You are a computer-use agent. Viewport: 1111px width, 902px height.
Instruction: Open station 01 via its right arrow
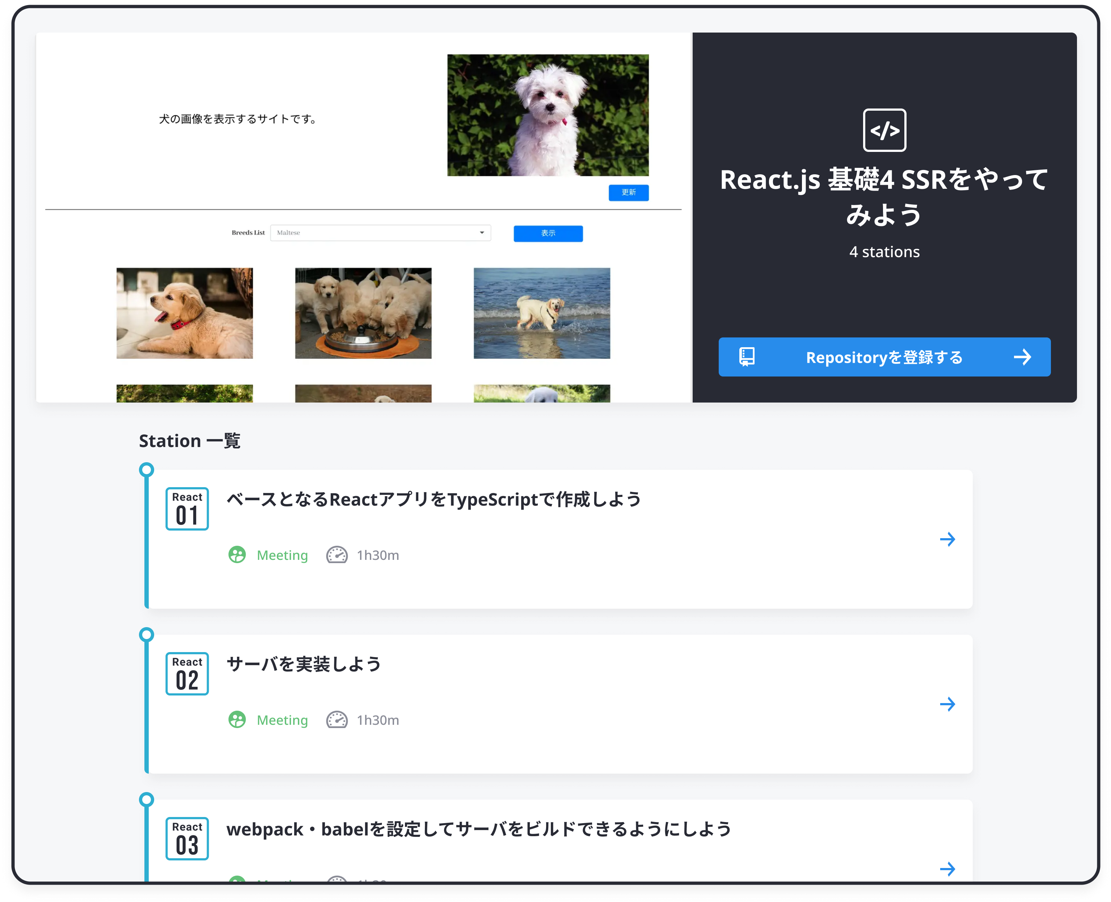(x=947, y=539)
